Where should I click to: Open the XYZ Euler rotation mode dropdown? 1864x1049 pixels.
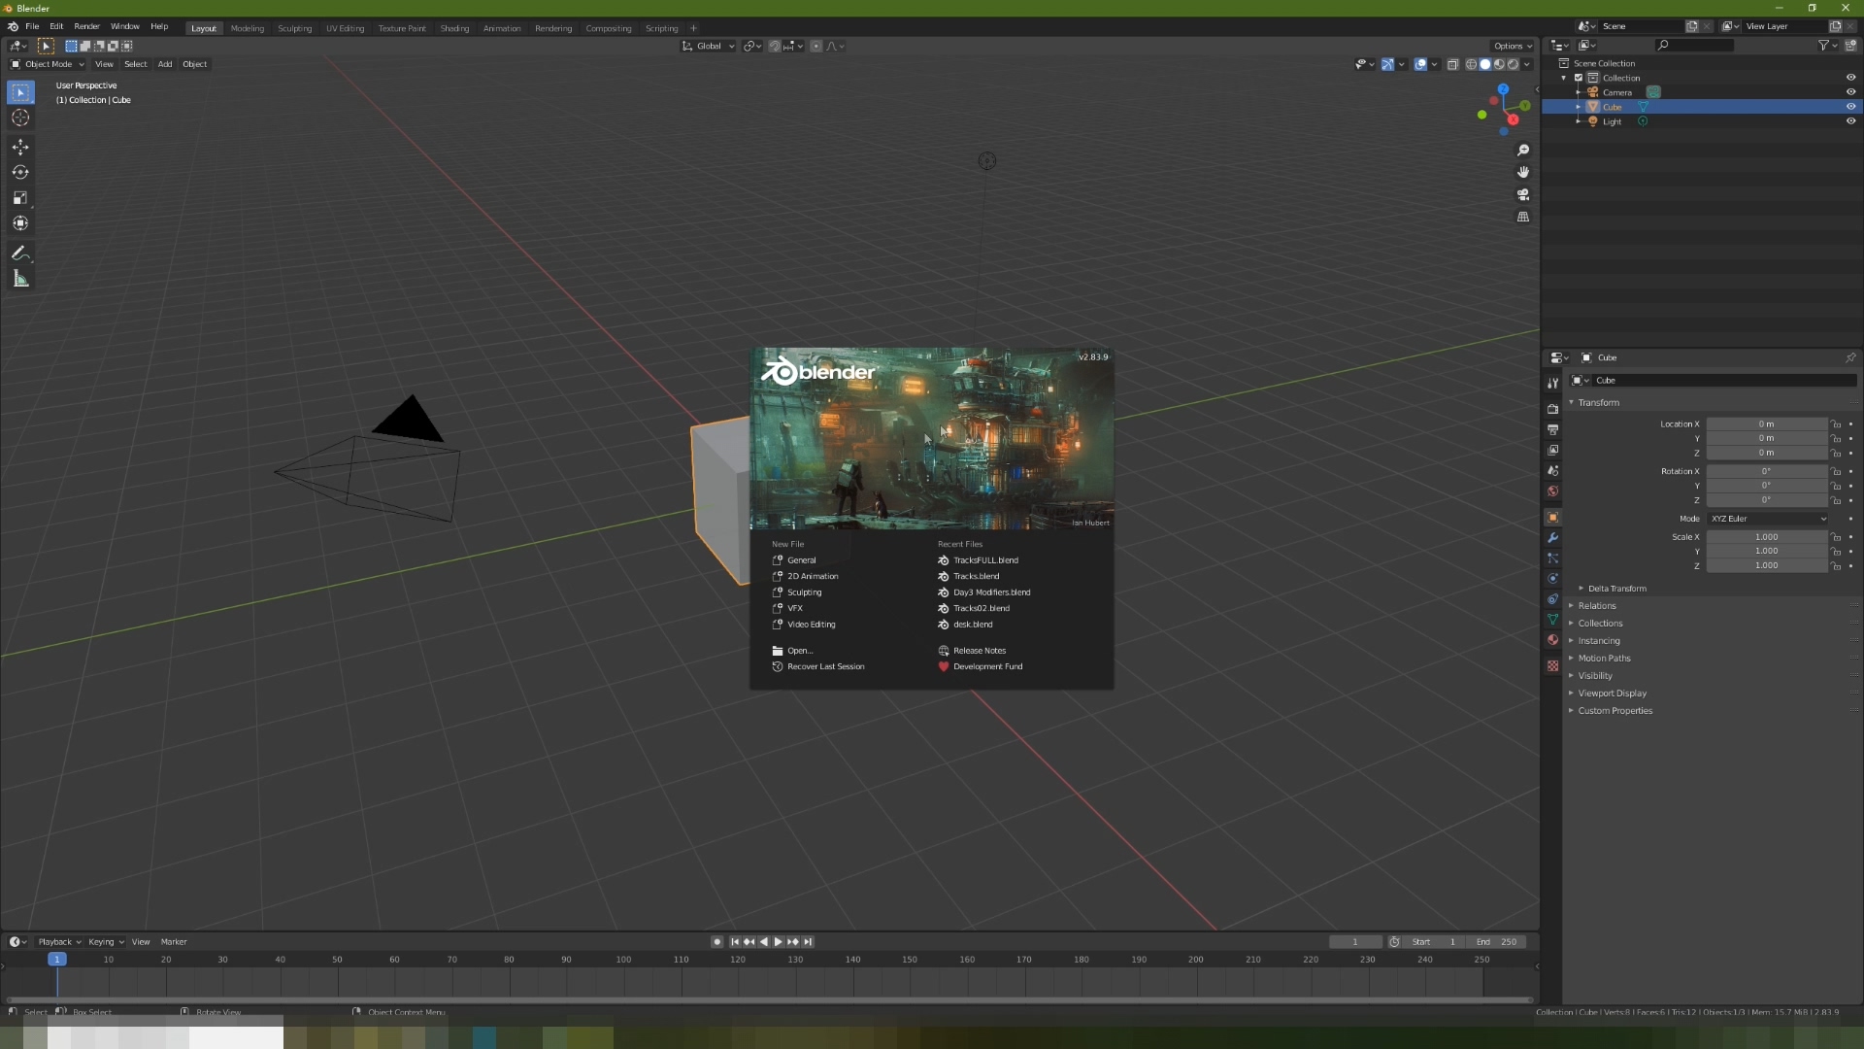[x=1768, y=519]
